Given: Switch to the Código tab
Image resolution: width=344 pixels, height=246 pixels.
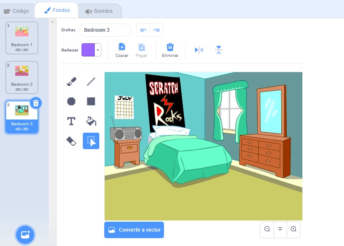Looking at the screenshot, I should point(17,11).
